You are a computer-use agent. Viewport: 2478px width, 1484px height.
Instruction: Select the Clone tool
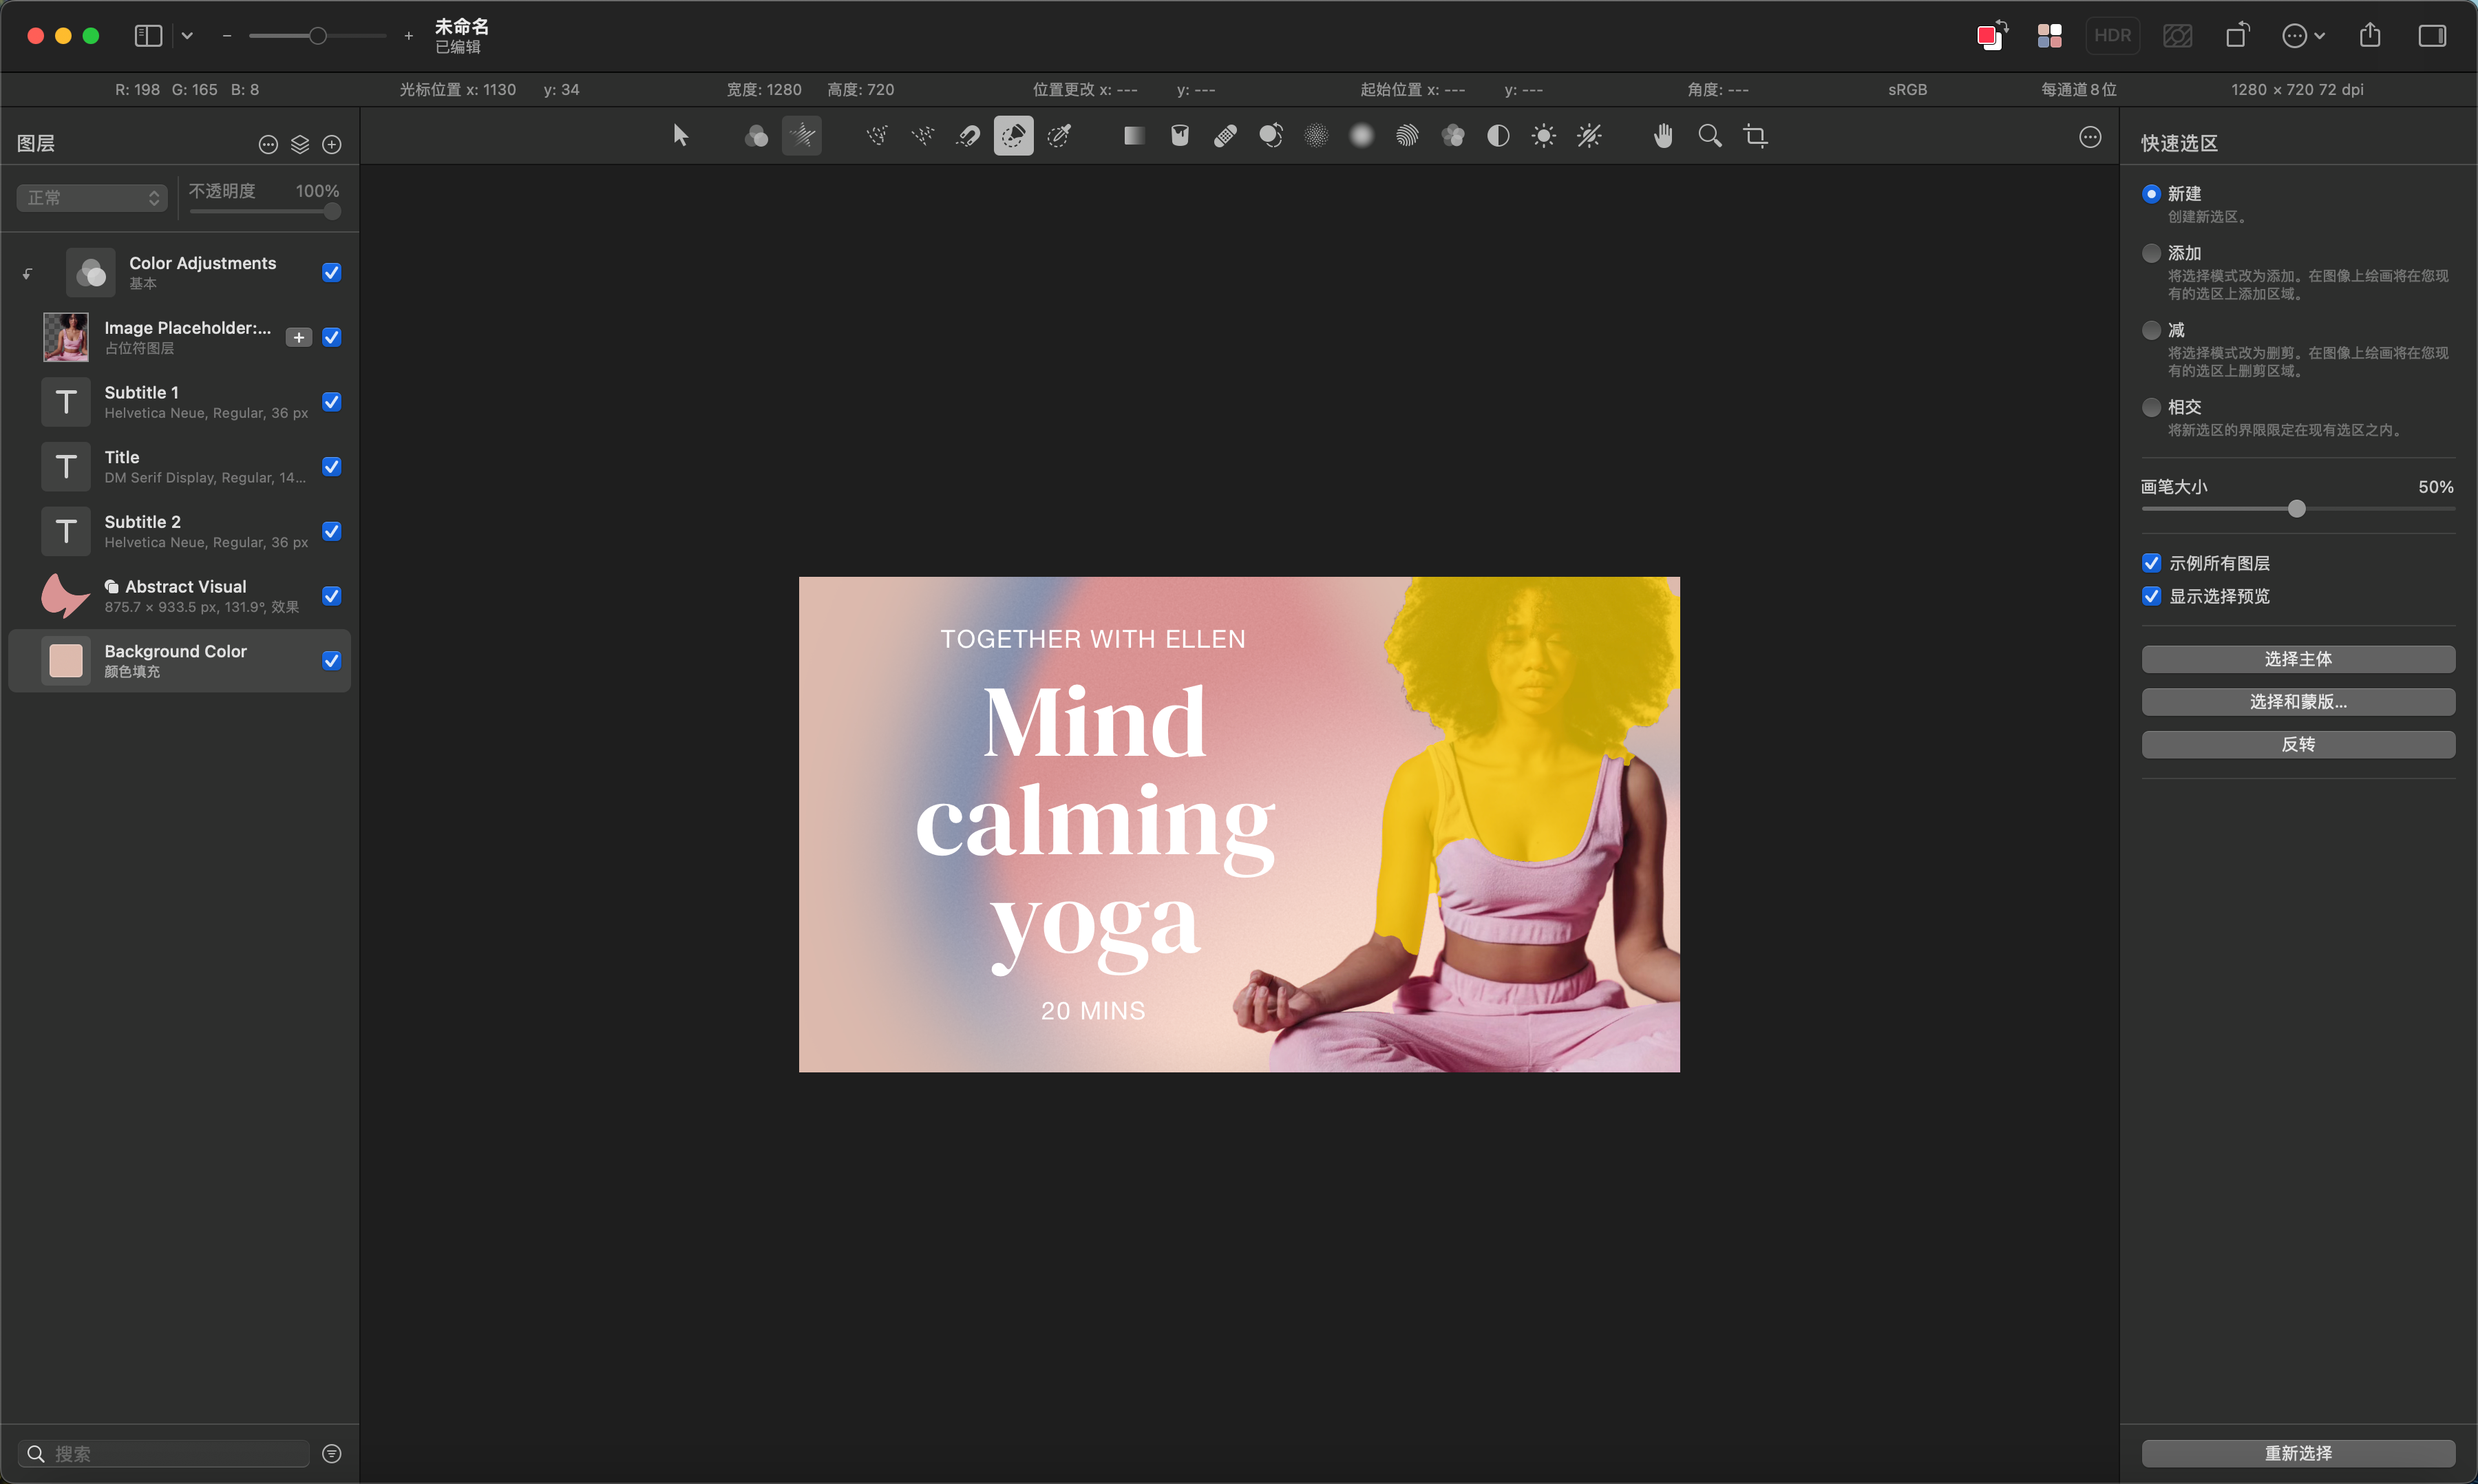1271,135
